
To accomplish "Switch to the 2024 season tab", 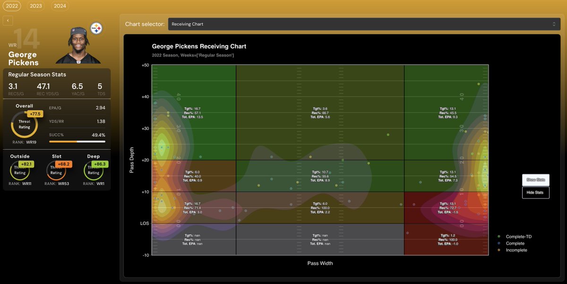I will pos(60,6).
